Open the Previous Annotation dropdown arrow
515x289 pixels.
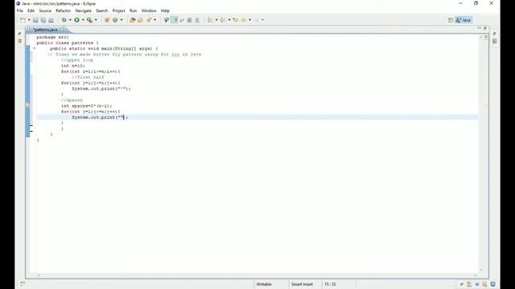coord(229,20)
